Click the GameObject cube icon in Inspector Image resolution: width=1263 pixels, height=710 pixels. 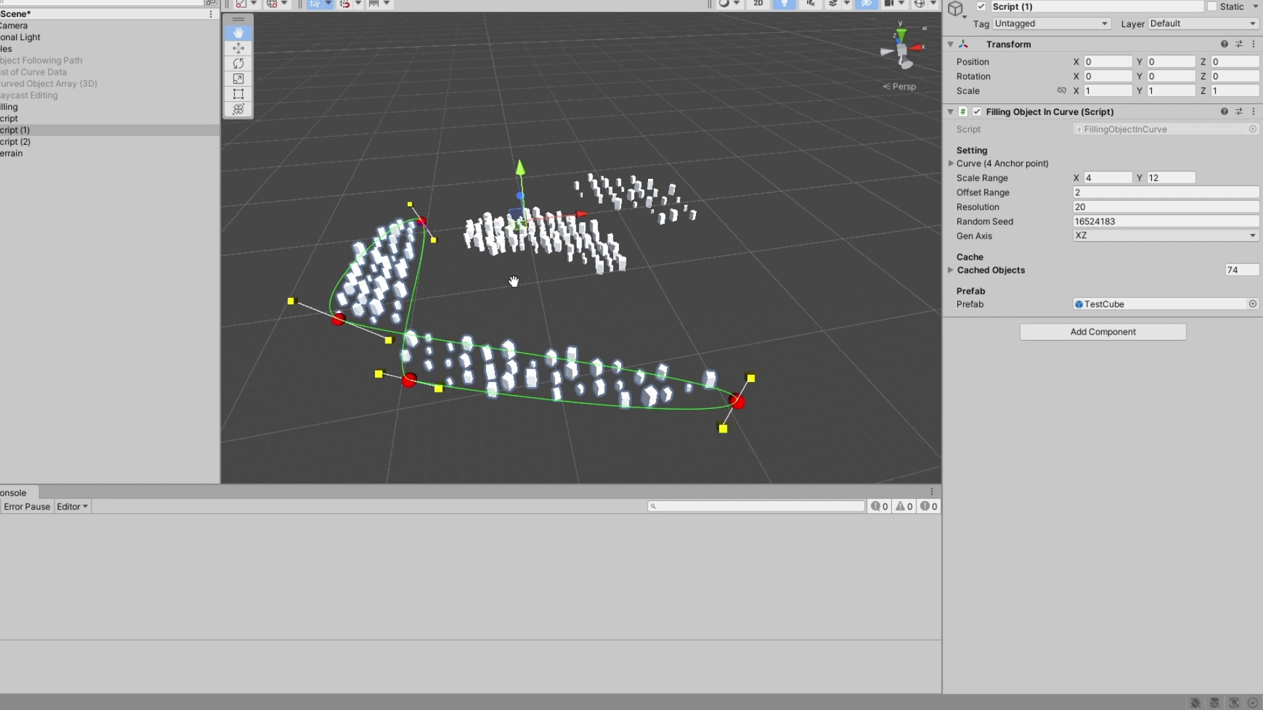[956, 9]
